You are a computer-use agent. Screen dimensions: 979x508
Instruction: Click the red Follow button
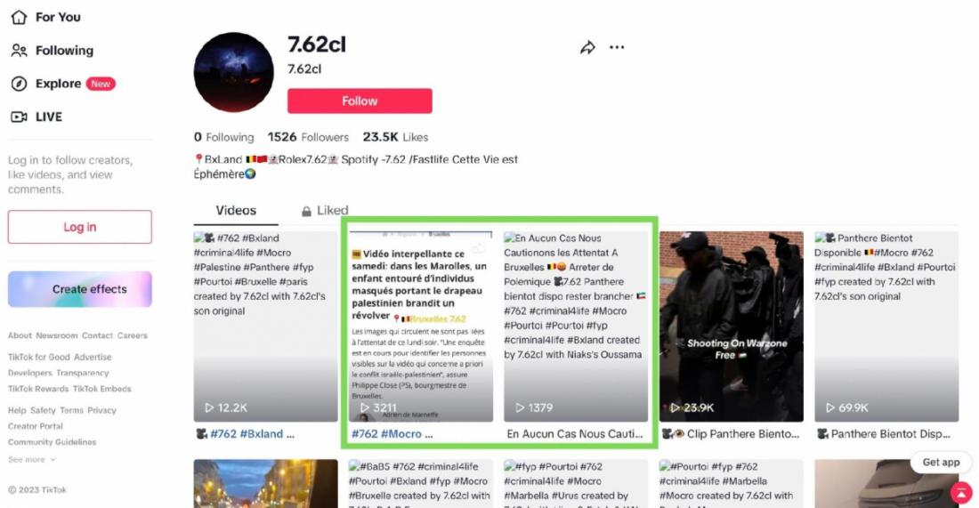(360, 101)
